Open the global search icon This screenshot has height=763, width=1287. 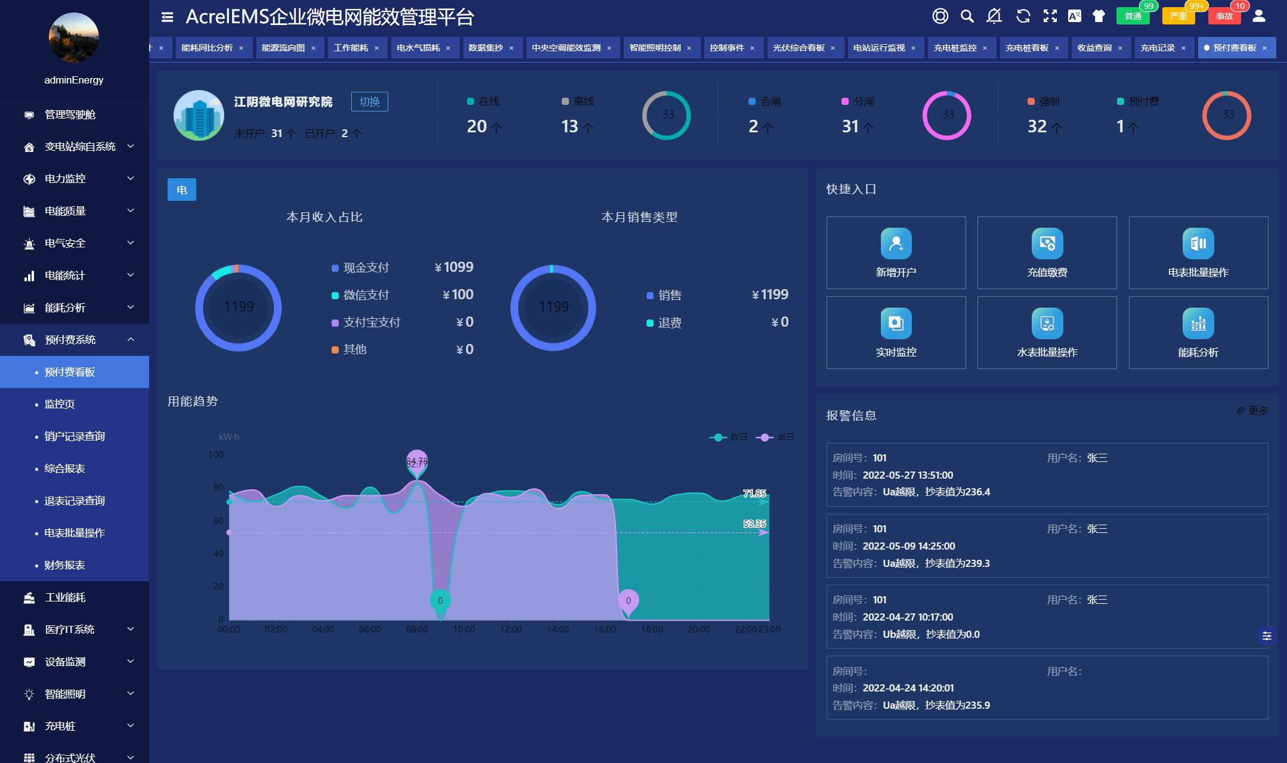pos(967,16)
